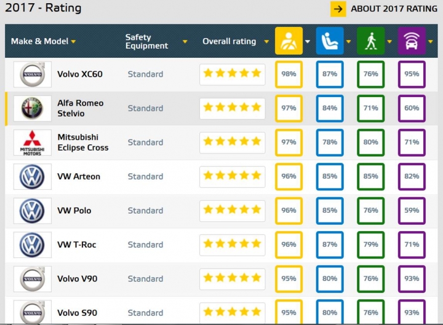The image size is (443, 325).
Task: Open the Volvo XC60 logo thumbnail
Action: click(33, 74)
